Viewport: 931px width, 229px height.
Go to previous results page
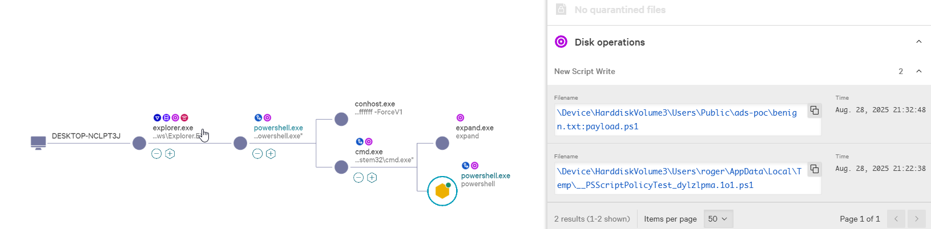coord(896,219)
